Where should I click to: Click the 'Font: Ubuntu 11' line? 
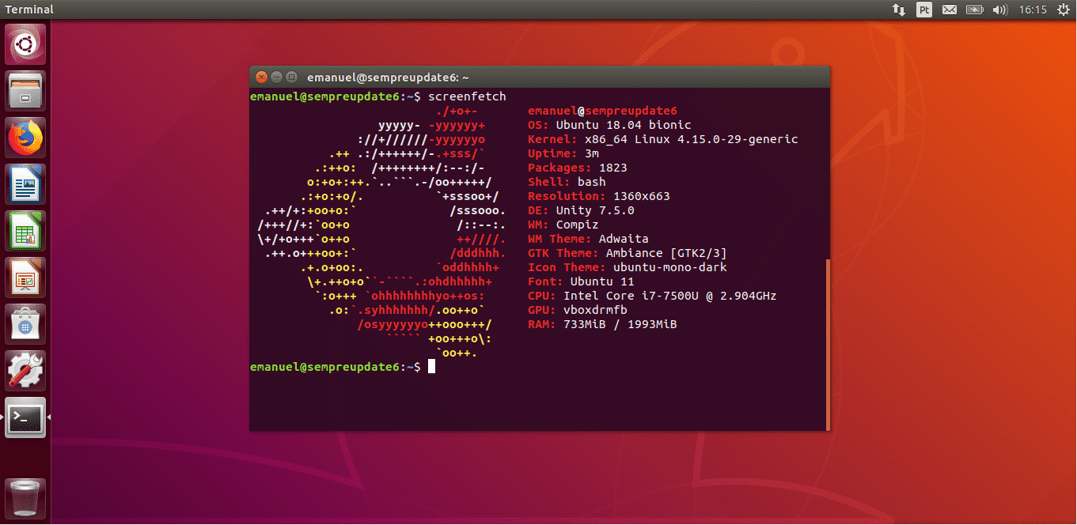click(581, 281)
